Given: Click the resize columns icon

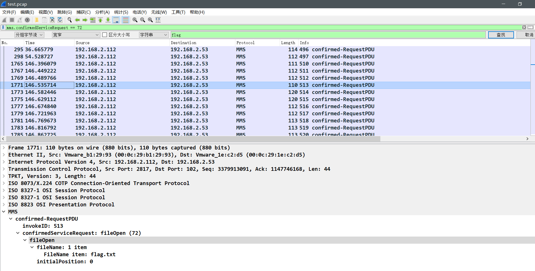Looking at the screenshot, I should coord(158,20).
